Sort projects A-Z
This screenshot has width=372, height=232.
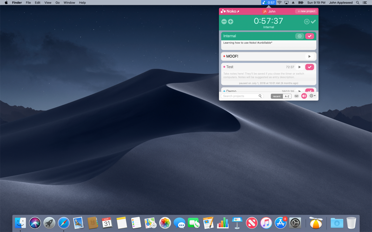coord(287,96)
